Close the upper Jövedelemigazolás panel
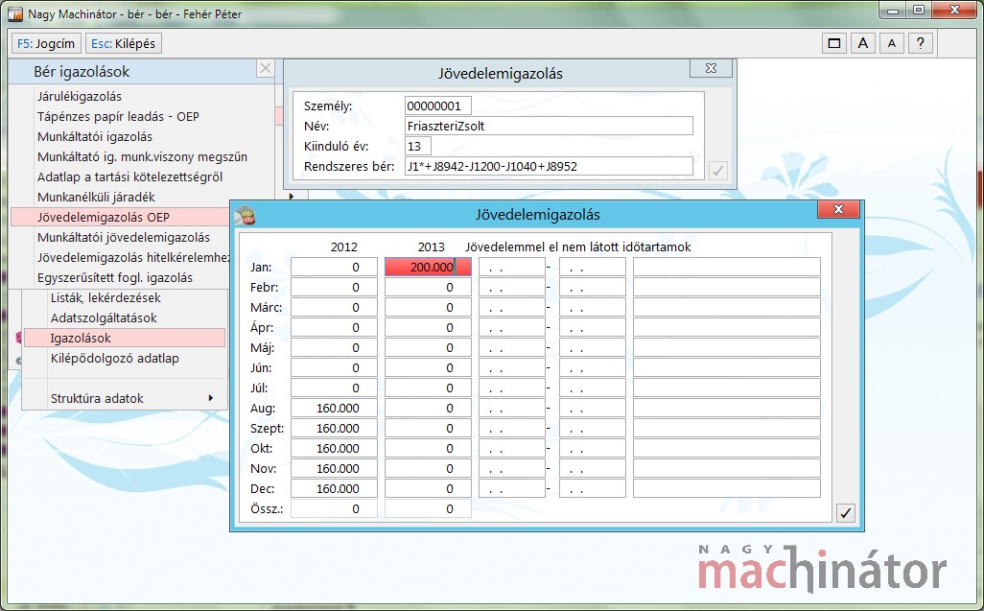Viewport: 984px width, 611px height. 711,68
